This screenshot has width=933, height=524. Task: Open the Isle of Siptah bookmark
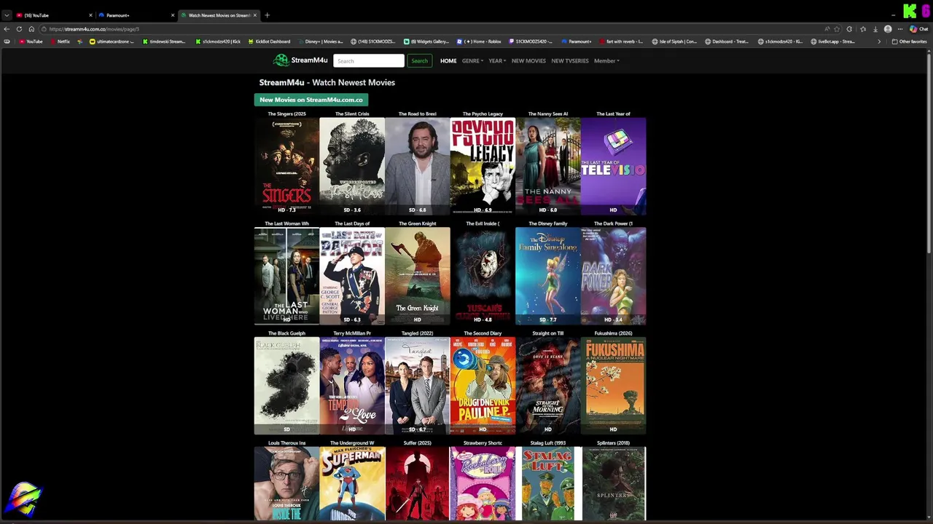point(674,41)
